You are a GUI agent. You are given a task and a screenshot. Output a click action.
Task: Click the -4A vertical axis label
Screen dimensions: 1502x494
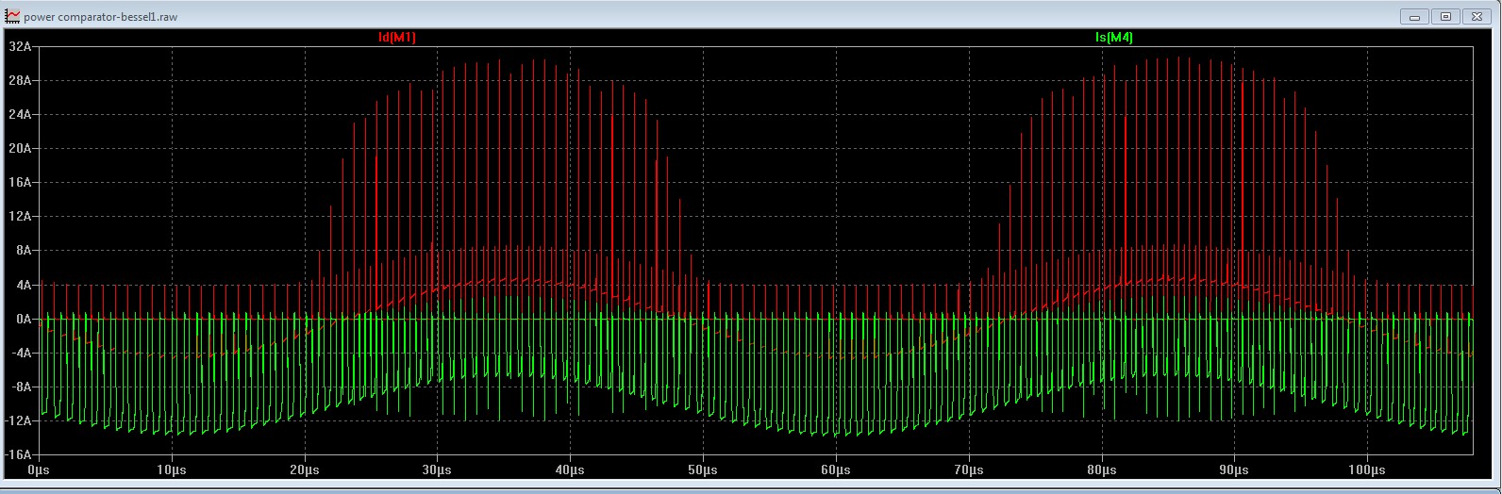[22, 353]
